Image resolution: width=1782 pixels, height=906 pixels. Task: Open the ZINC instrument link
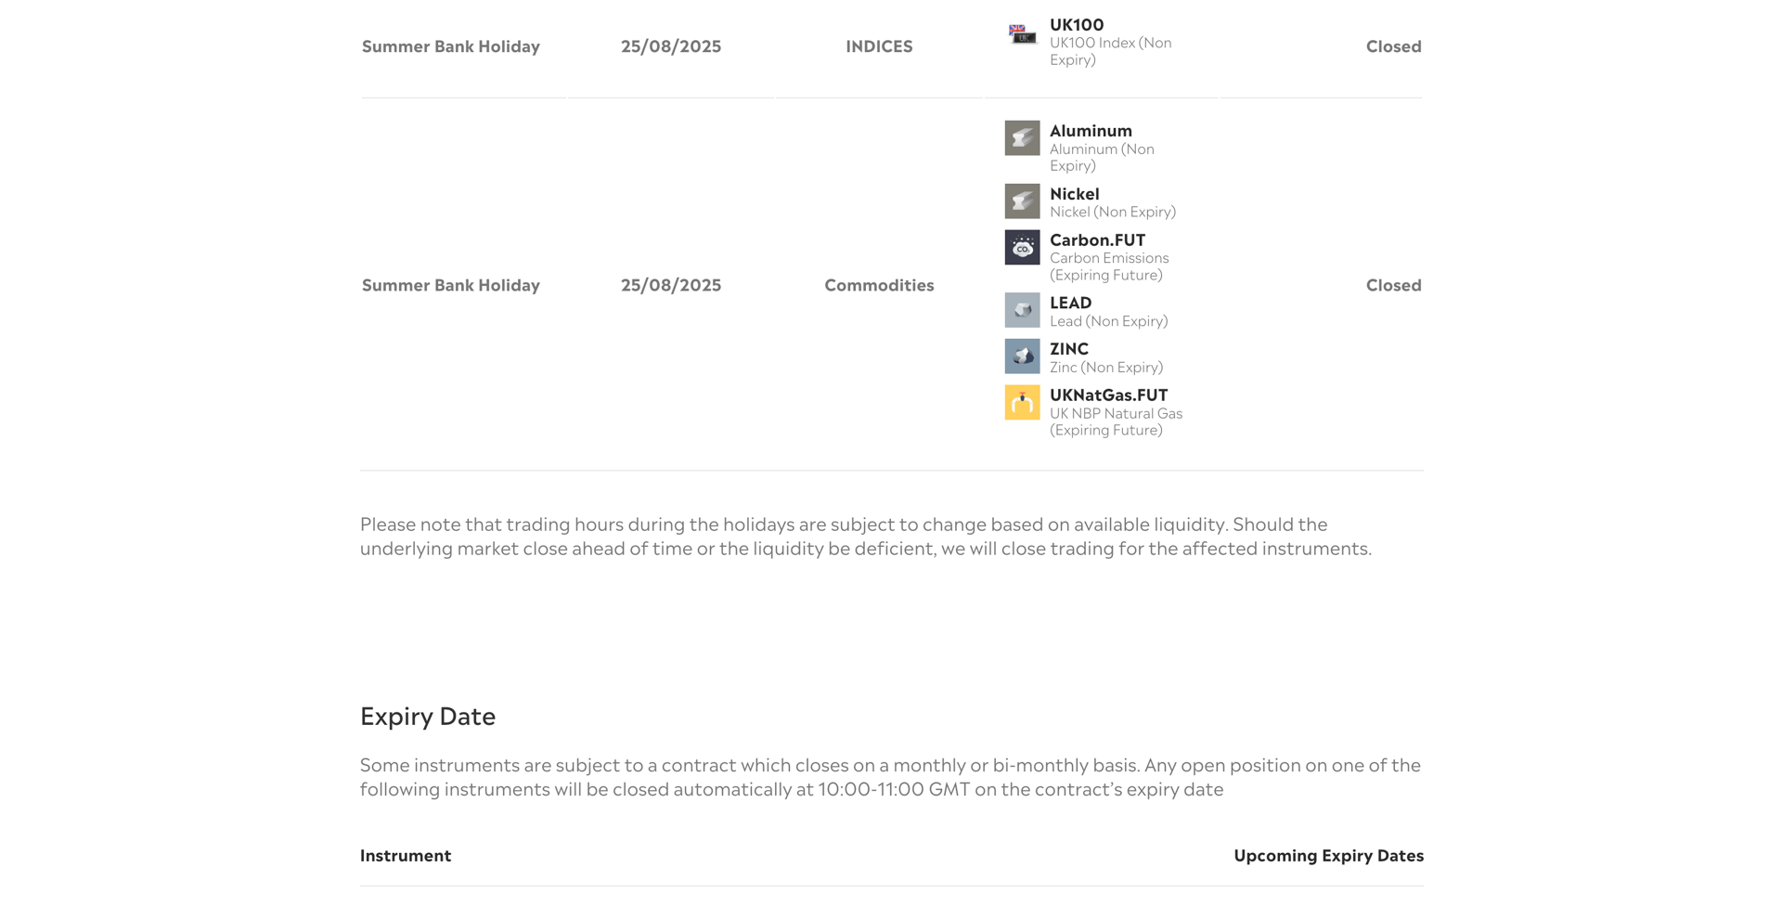(1069, 349)
